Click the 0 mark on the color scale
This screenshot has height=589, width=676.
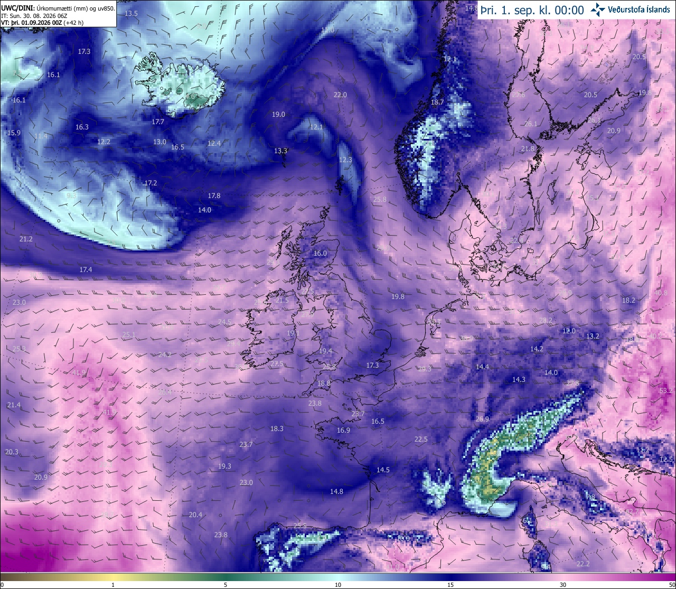tap(2, 585)
